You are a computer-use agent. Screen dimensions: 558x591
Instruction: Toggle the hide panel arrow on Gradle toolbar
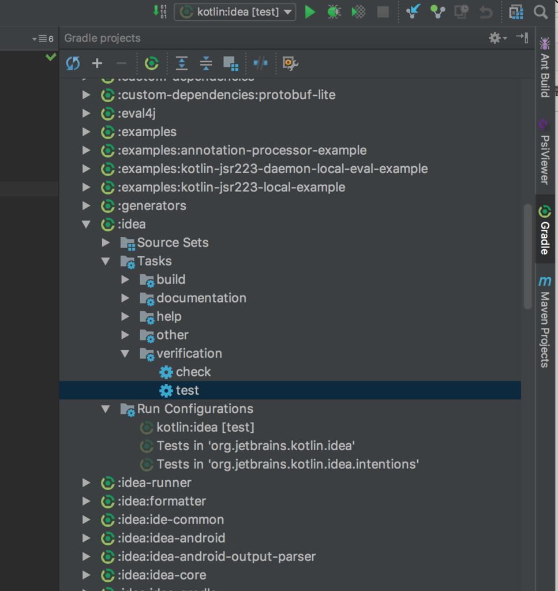[522, 38]
